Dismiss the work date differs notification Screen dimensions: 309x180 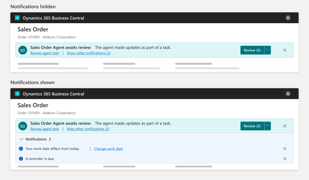(x=285, y=149)
